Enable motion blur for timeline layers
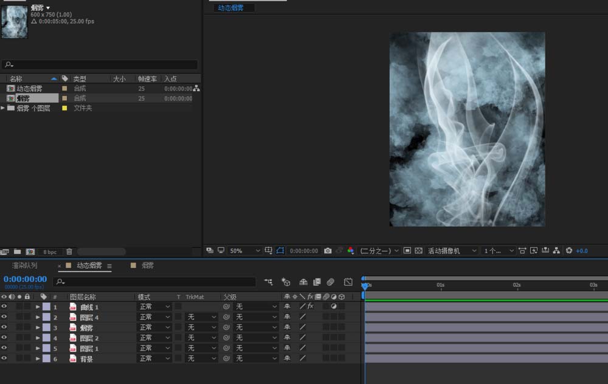Viewport: 608px width, 384px height. pyautogui.click(x=331, y=282)
